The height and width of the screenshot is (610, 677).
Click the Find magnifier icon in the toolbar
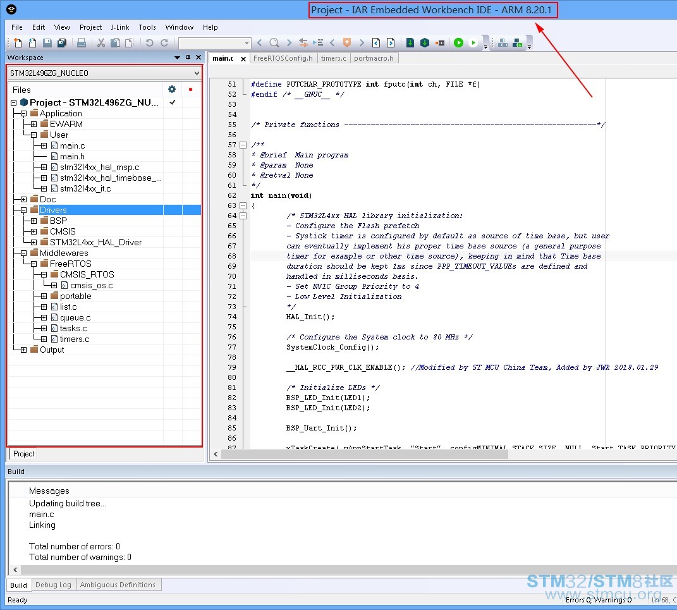[274, 43]
